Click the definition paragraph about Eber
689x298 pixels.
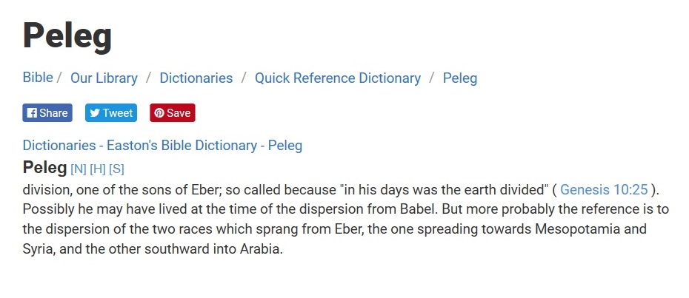tap(346, 220)
